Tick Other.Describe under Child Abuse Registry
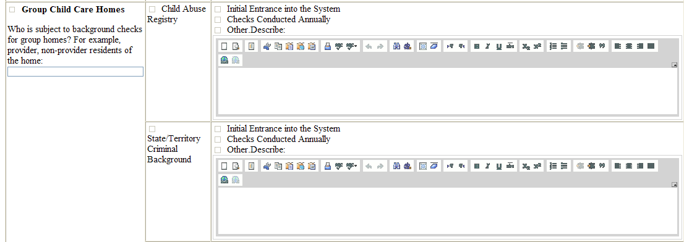The image size is (684, 242). pyautogui.click(x=218, y=30)
